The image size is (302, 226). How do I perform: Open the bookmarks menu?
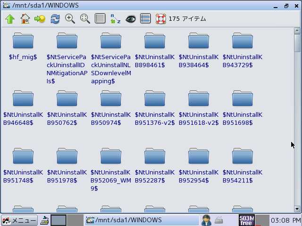click(x=40, y=19)
